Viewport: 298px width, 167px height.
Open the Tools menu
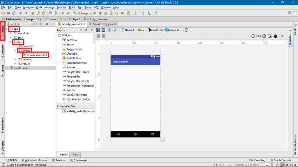(88, 7)
